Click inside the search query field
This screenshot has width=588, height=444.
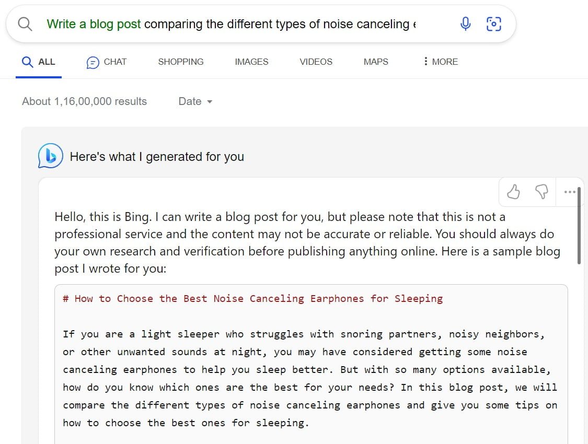point(235,24)
